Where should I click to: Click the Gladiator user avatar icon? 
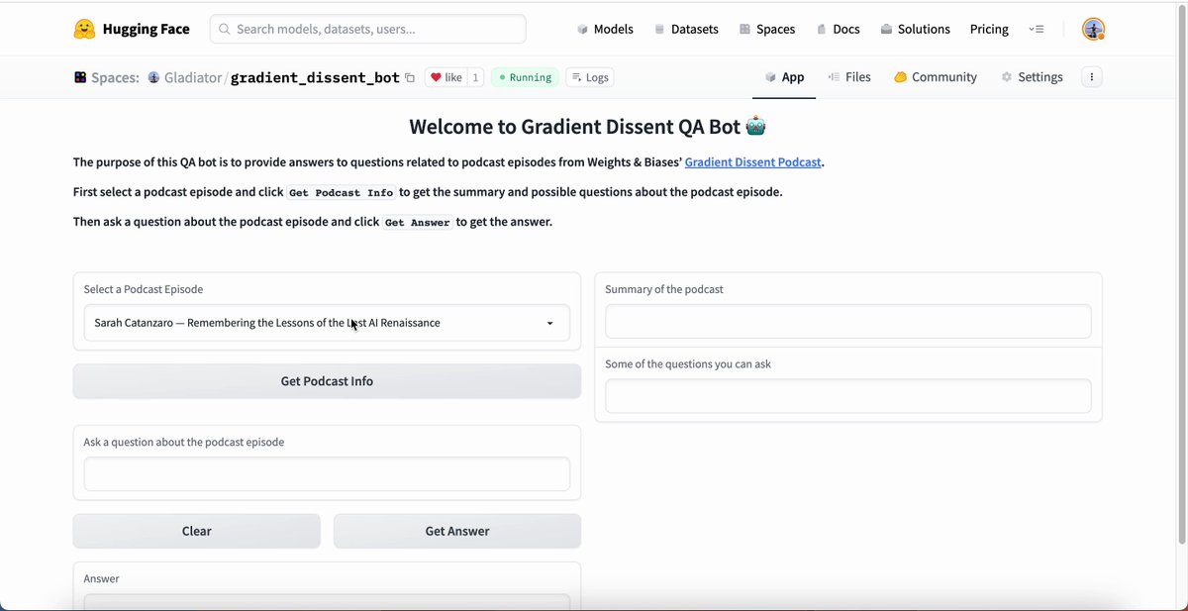click(153, 77)
